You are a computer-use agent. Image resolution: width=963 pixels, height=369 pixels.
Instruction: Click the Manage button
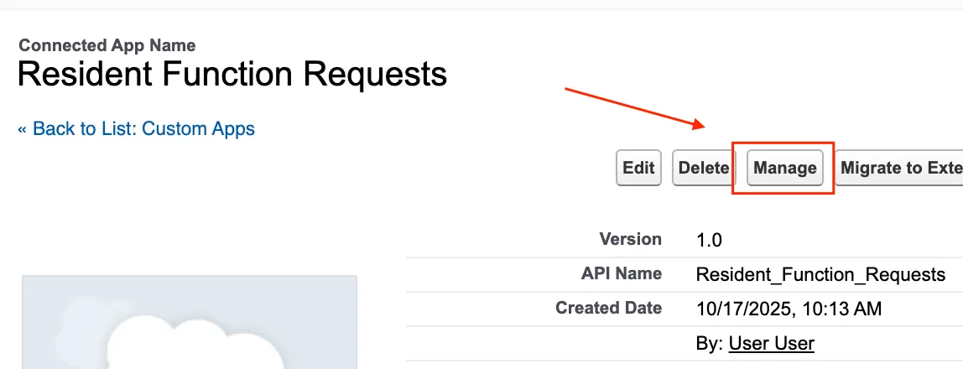(x=784, y=168)
